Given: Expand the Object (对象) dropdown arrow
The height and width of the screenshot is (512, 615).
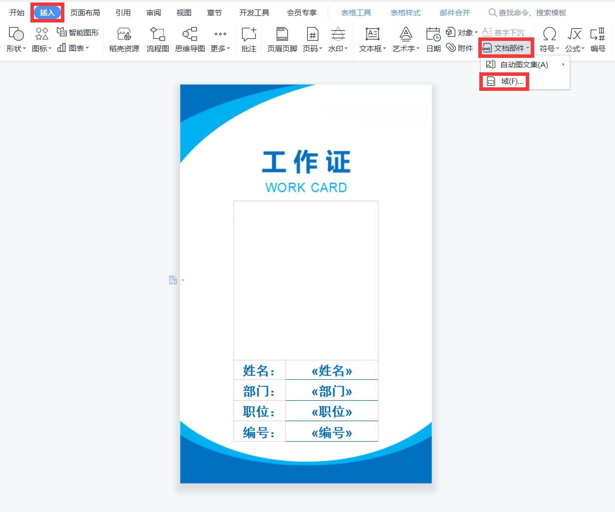Looking at the screenshot, I should [x=476, y=32].
